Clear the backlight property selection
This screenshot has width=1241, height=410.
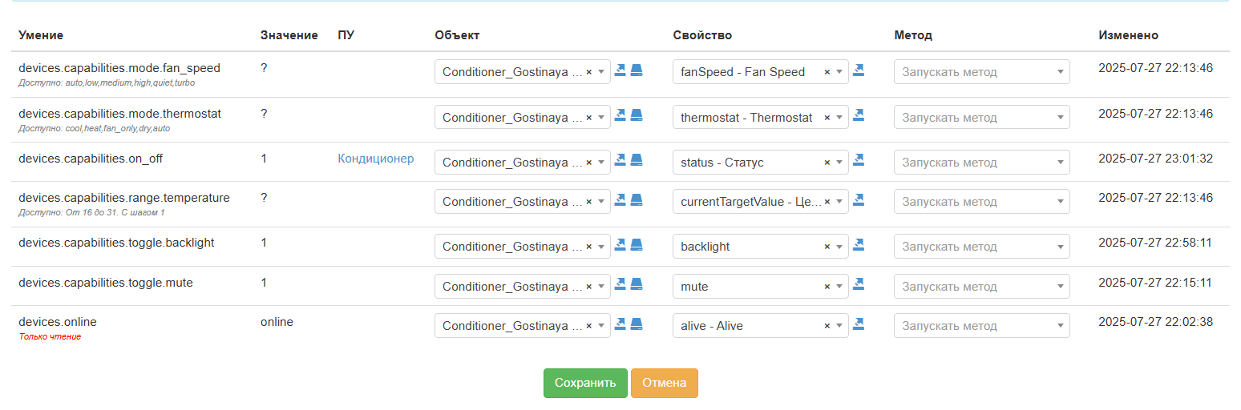point(827,247)
